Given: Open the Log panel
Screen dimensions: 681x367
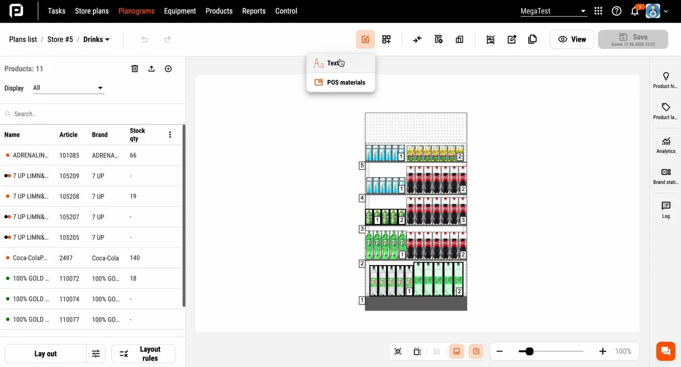Looking at the screenshot, I should 665,208.
